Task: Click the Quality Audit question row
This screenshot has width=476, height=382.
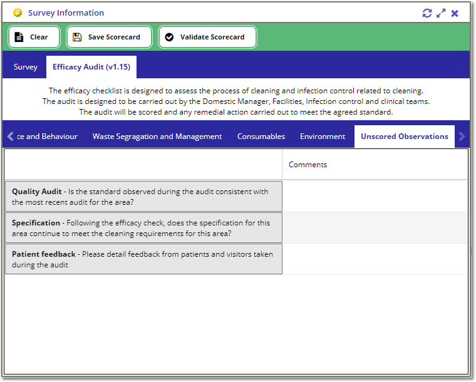Action: pyautogui.click(x=143, y=196)
